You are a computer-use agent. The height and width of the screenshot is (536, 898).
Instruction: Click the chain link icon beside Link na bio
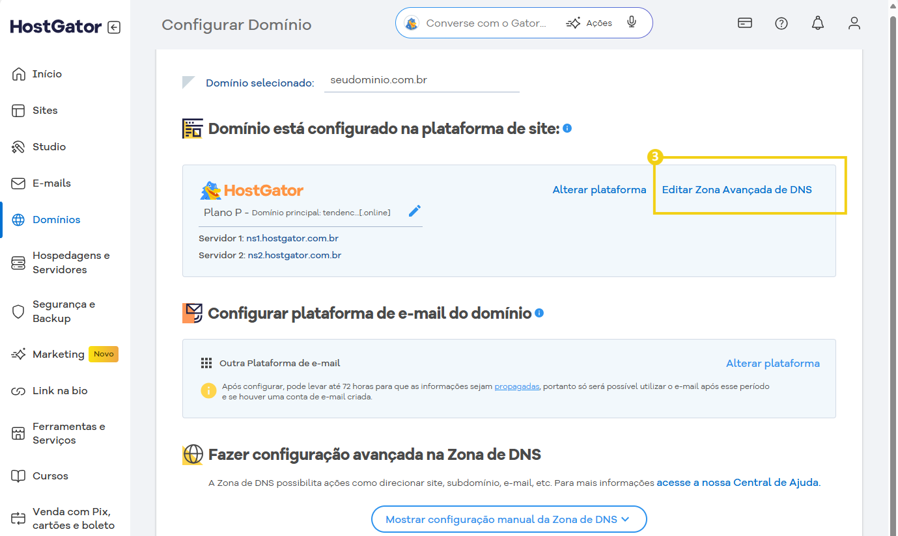coord(18,392)
